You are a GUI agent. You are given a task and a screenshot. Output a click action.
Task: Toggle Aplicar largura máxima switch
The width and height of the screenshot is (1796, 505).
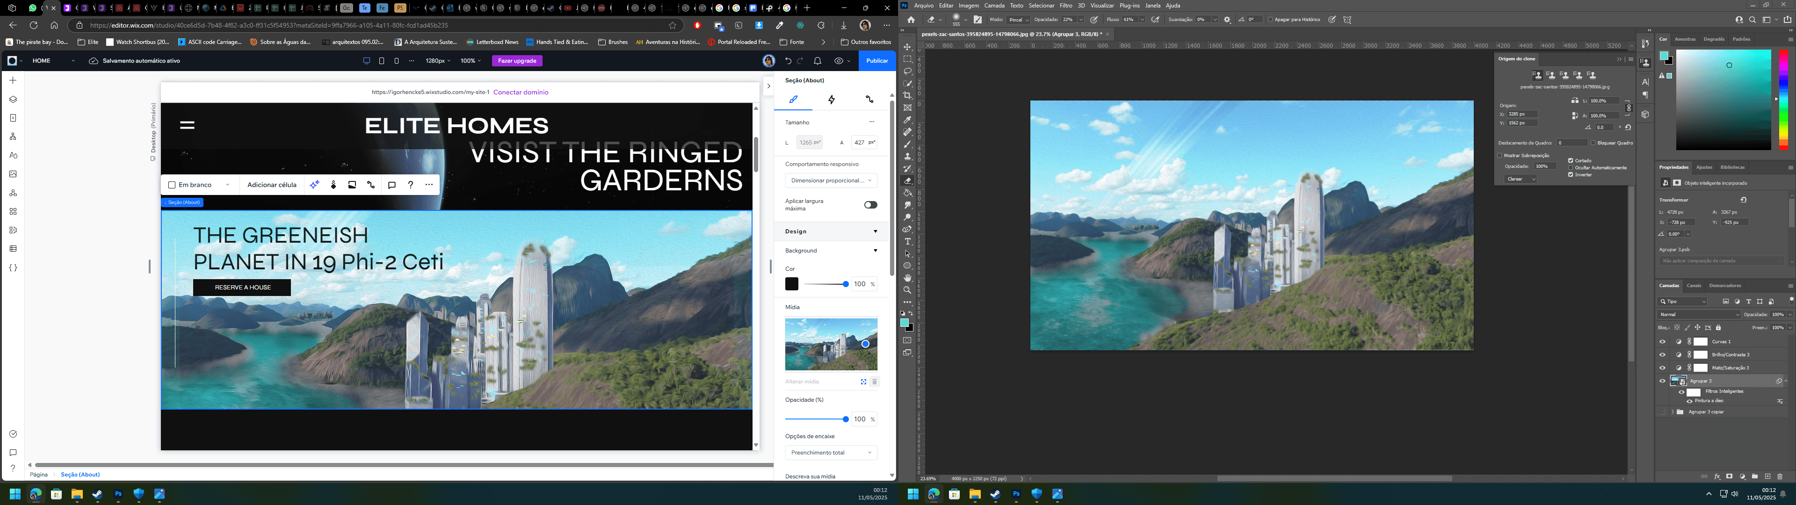pyautogui.click(x=870, y=204)
